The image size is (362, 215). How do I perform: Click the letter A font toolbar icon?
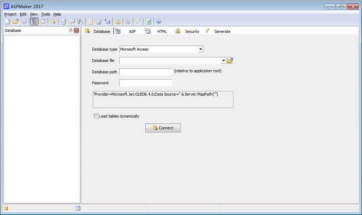[x=107, y=22]
